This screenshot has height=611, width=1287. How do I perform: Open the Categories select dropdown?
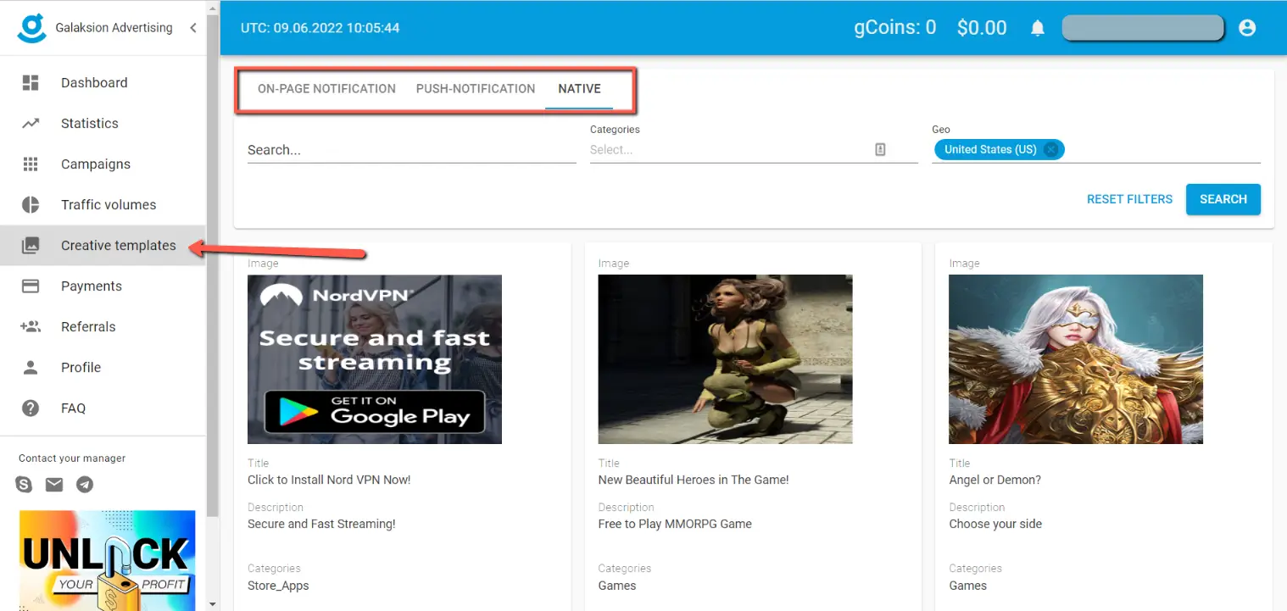[729, 150]
